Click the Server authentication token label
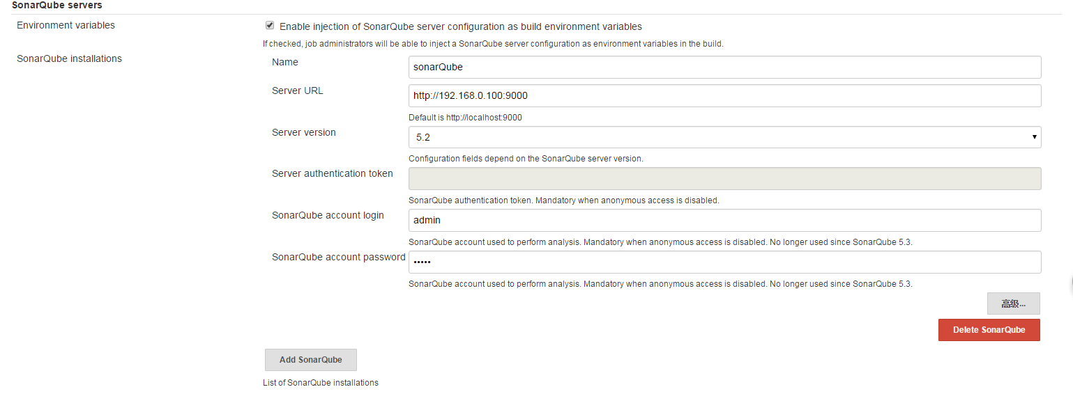Image resolution: width=1073 pixels, height=394 pixels. pyautogui.click(x=333, y=173)
